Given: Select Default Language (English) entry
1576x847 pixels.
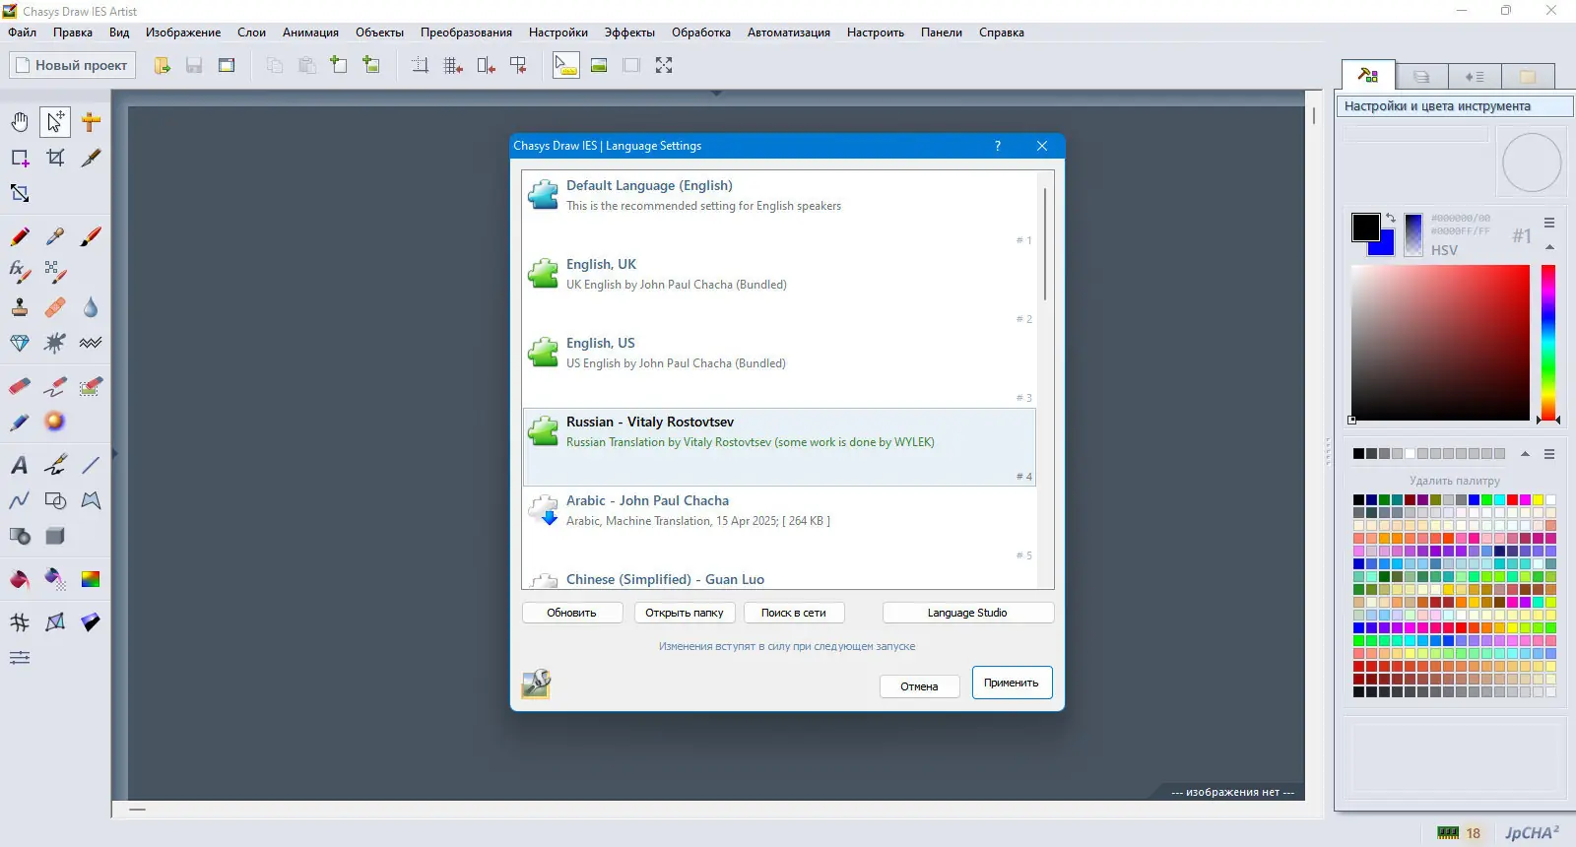Looking at the screenshot, I should tap(779, 211).
